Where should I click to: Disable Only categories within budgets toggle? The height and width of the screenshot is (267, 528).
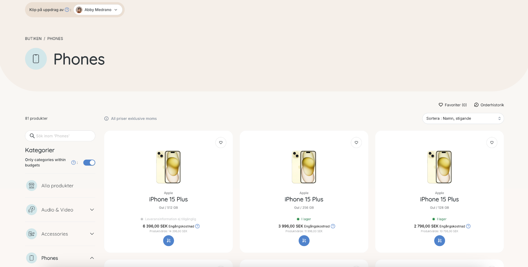point(89,163)
